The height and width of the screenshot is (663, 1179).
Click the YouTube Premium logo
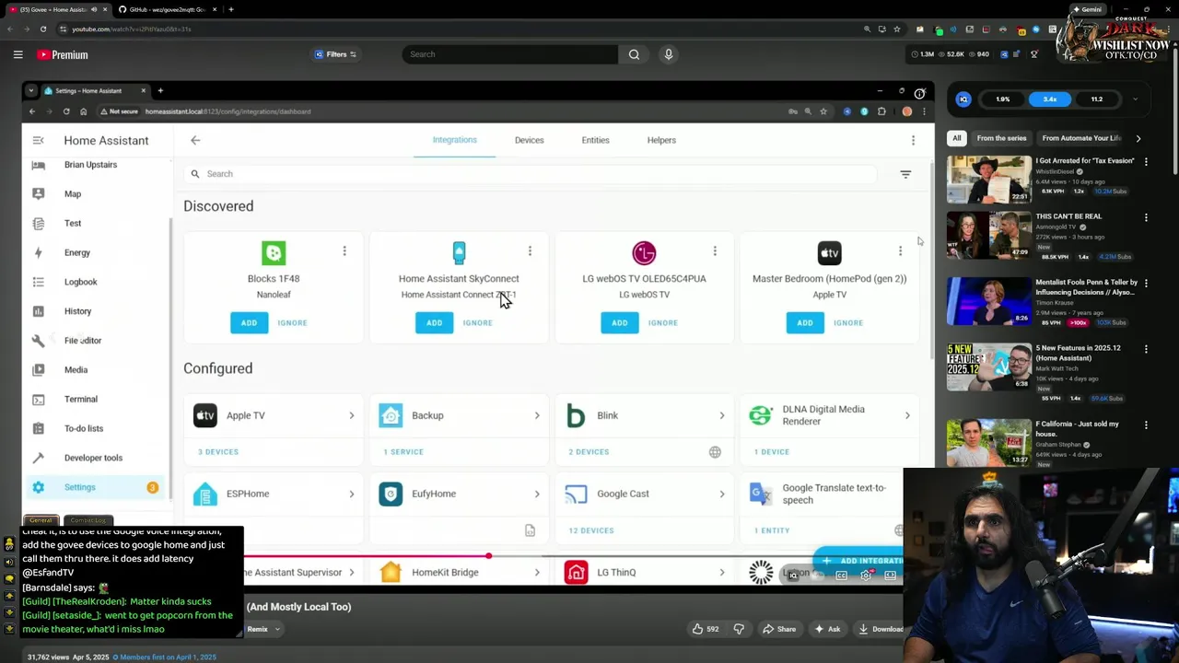63,54
